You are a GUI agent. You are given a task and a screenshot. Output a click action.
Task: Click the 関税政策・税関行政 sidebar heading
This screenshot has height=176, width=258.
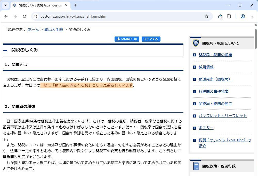[x=219, y=166]
